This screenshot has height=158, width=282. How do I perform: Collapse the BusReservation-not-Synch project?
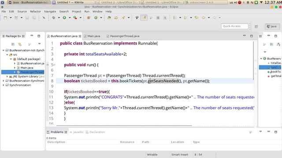pyautogui.click(x=3, y=50)
